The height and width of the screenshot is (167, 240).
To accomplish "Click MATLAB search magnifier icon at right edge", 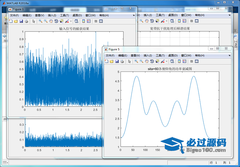I will pos(235,36).
